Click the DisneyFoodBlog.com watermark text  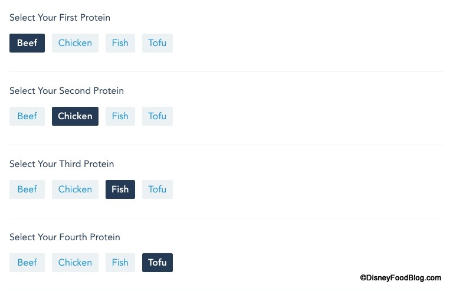pos(400,277)
